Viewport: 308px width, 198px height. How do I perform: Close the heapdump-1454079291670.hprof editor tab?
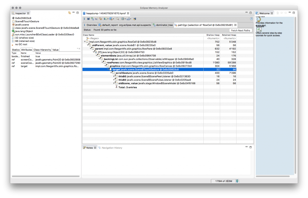(x=128, y=13)
